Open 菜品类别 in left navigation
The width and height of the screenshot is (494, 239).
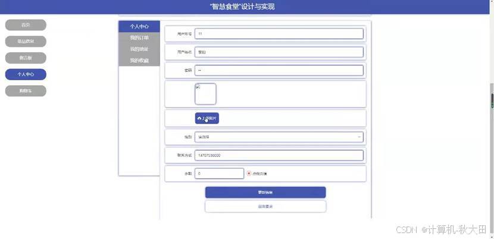point(26,42)
